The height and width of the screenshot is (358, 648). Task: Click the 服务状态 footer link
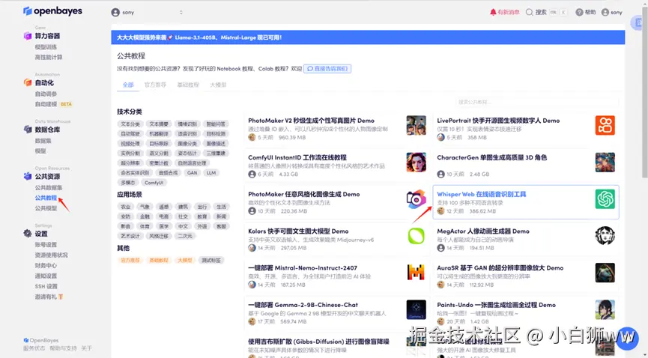tap(34, 348)
